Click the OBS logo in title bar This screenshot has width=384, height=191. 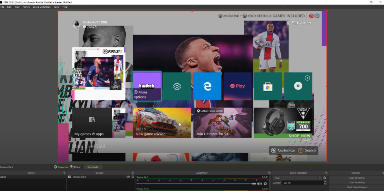tap(2, 2)
